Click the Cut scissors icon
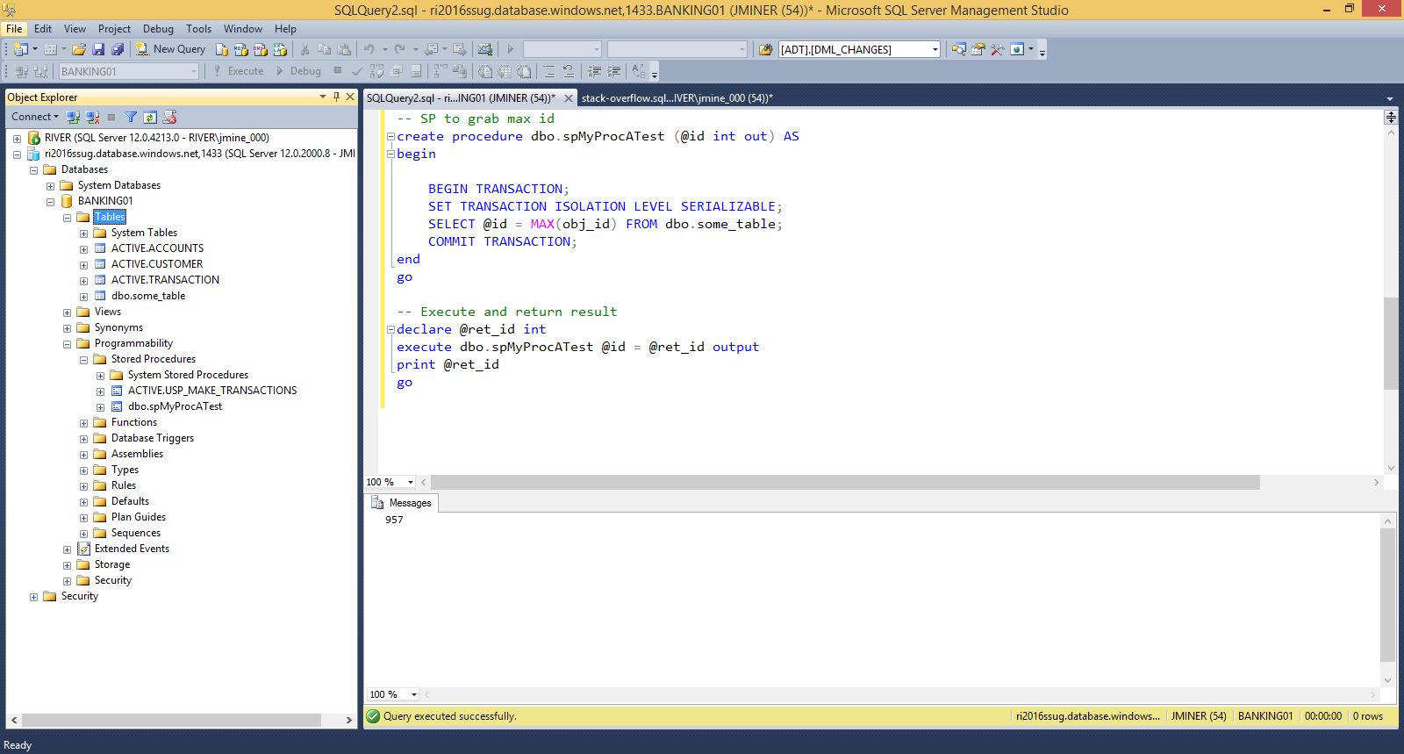1404x754 pixels. coord(304,49)
